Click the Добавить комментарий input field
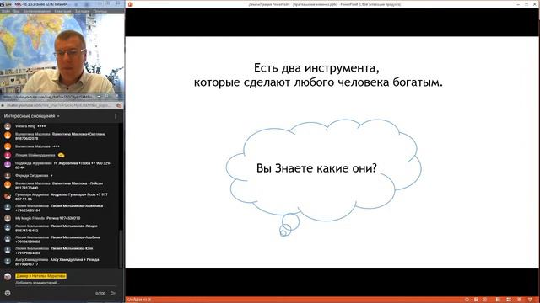Image resolution: width=540 pixels, height=303 pixels. [x=66, y=283]
